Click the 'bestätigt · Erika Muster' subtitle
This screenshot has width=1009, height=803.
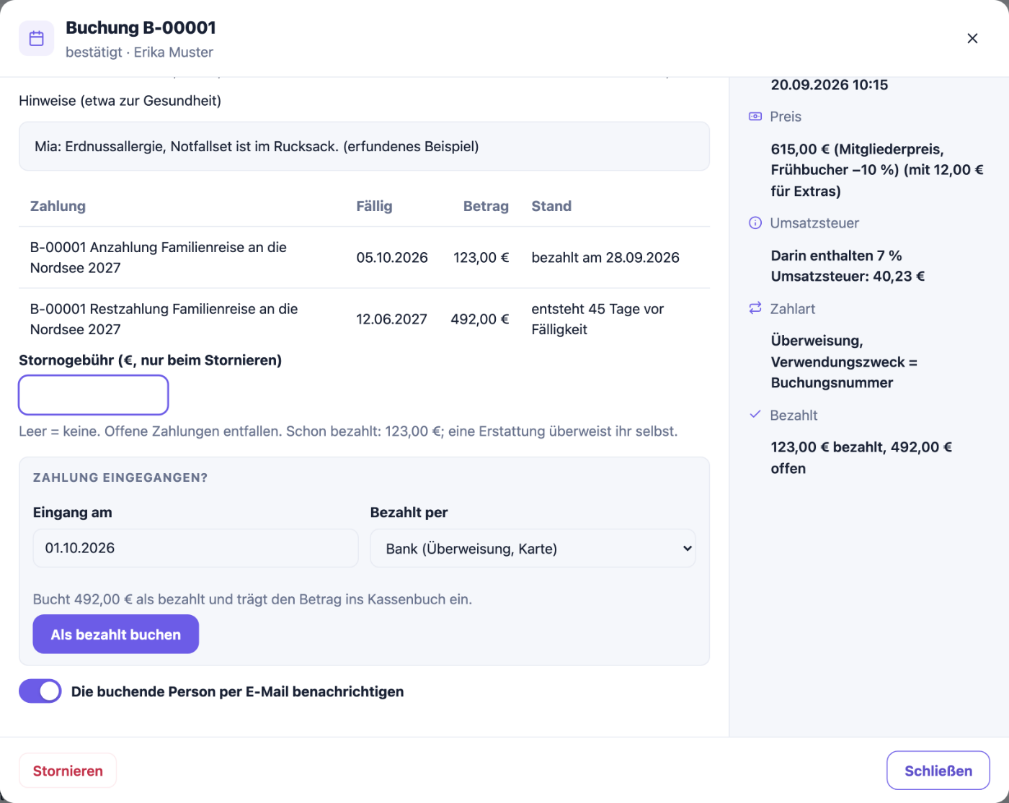point(139,53)
